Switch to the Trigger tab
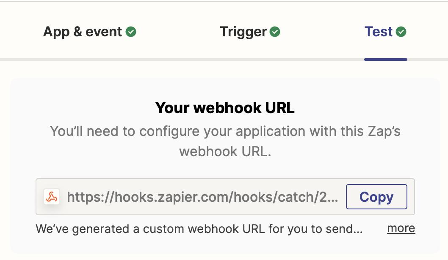This screenshot has width=448, height=260. tap(250, 32)
